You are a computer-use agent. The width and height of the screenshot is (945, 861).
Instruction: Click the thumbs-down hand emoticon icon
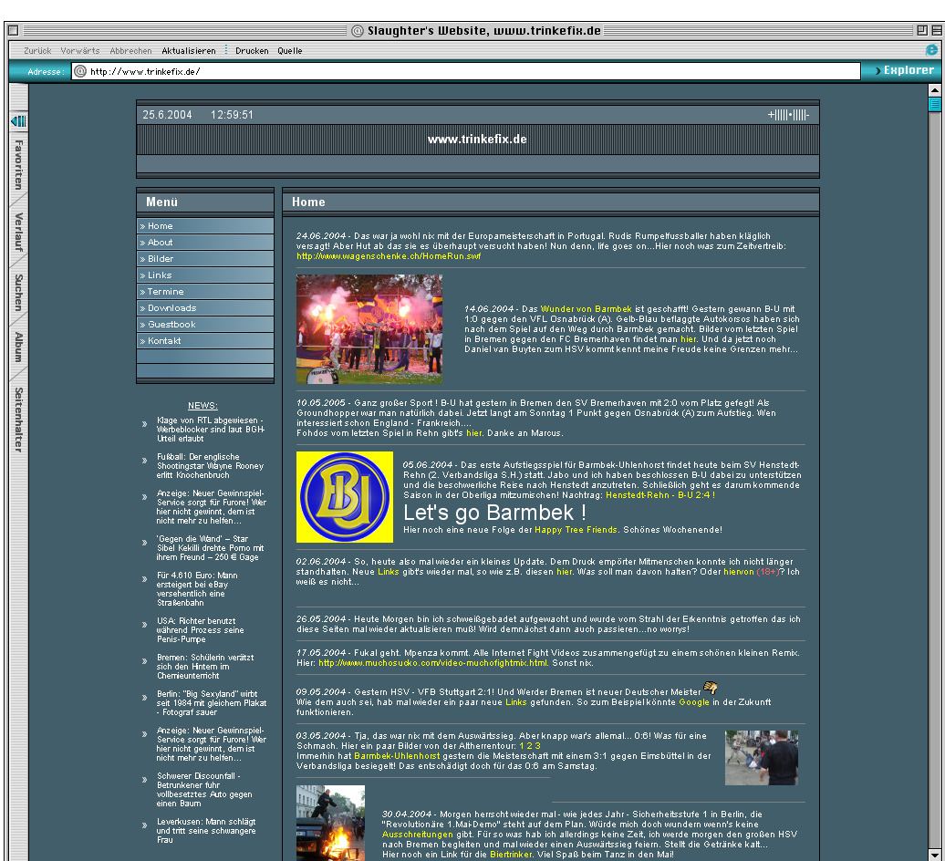pyautogui.click(x=711, y=688)
